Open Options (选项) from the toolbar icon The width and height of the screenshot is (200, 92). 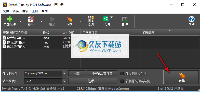[91, 19]
